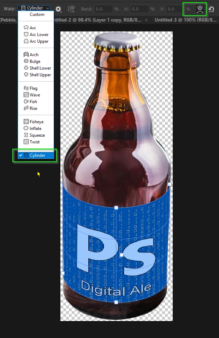Choose the Inflate warp option

[x=36, y=128]
